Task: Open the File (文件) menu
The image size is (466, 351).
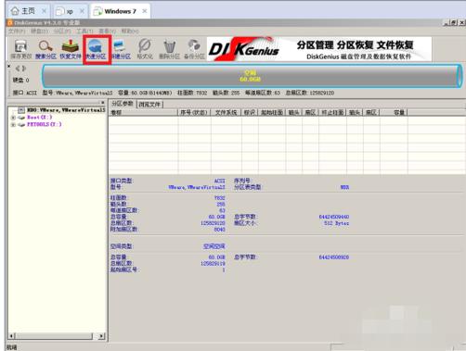Action: (x=17, y=31)
